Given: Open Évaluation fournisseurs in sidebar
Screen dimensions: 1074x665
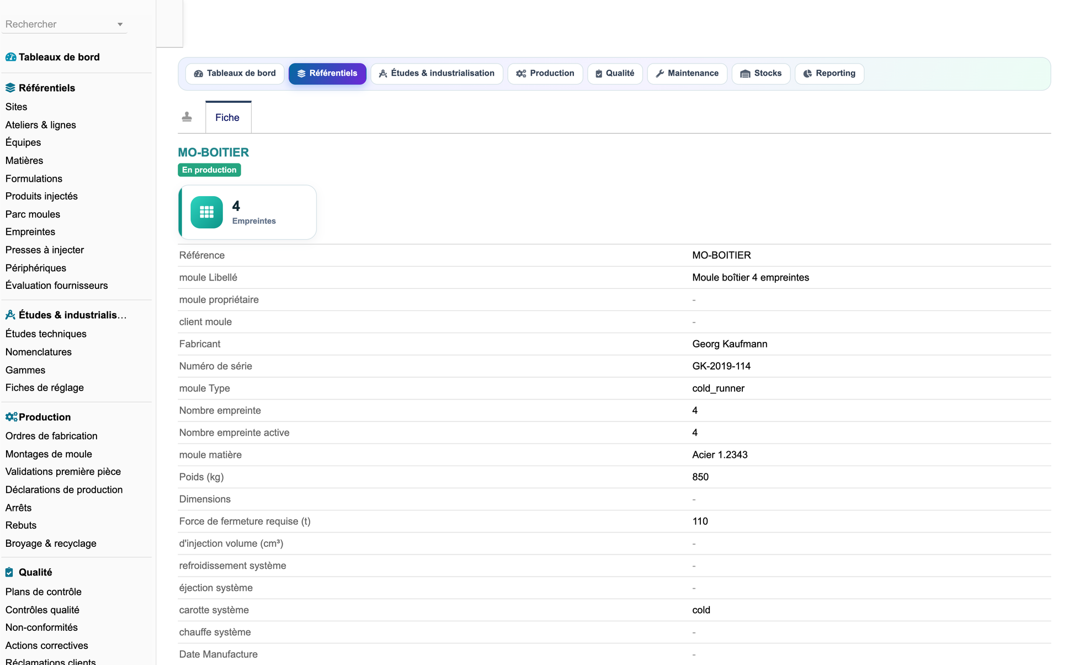Looking at the screenshot, I should coord(57,286).
